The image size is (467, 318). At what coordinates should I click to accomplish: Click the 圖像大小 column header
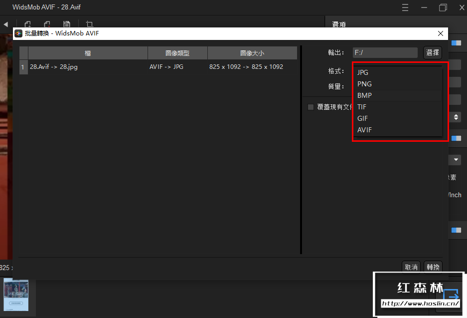(x=252, y=53)
